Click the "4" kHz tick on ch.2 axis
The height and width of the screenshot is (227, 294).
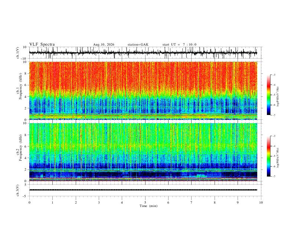[x=26, y=158]
